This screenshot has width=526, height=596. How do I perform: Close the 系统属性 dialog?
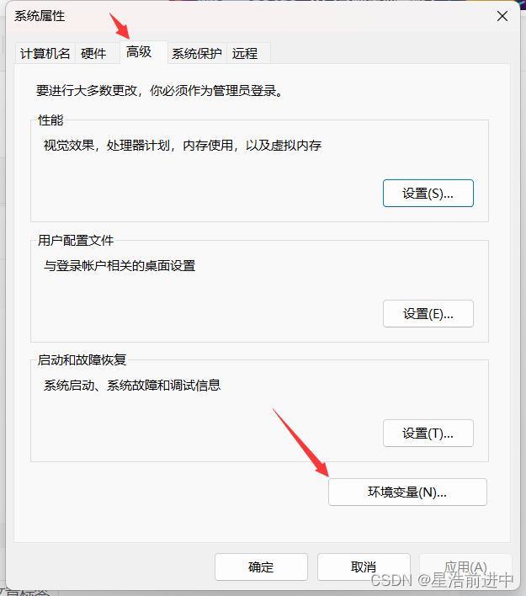[x=502, y=16]
